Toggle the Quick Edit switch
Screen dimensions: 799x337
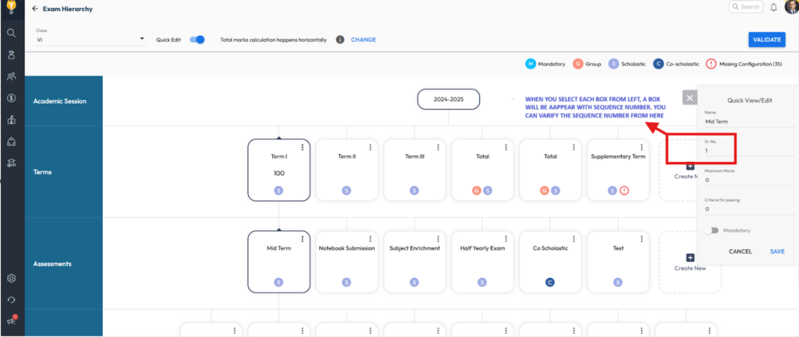pos(197,40)
